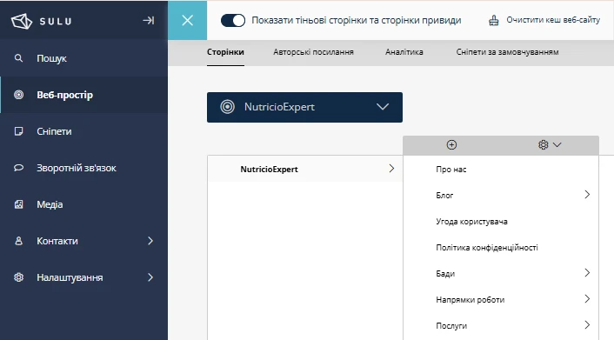The width and height of the screenshot is (614, 340).
Task: Expand the Блог page children
Action: pos(587,195)
